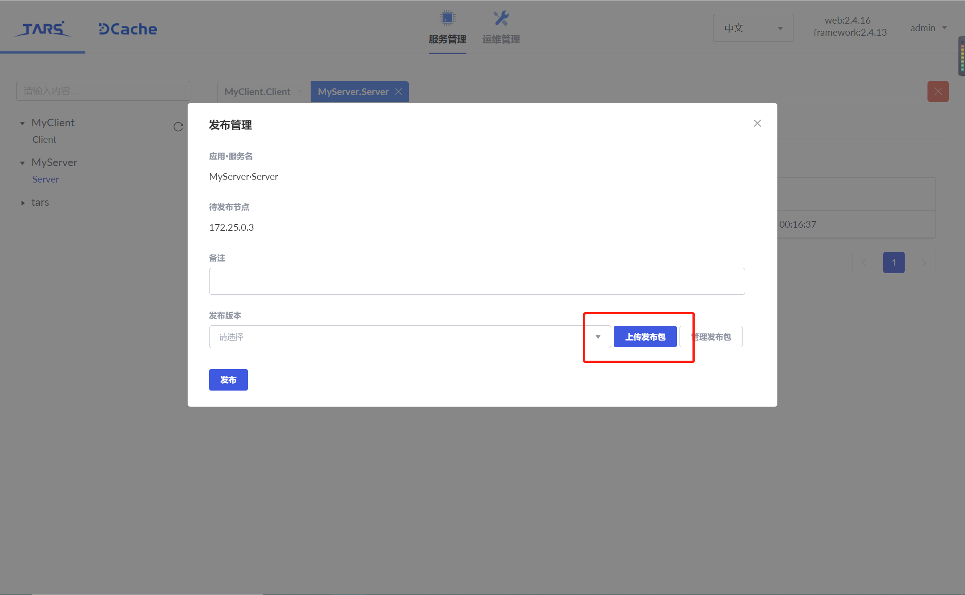Open 运维管理 via the wrench icon
The image size is (965, 595).
501,18
